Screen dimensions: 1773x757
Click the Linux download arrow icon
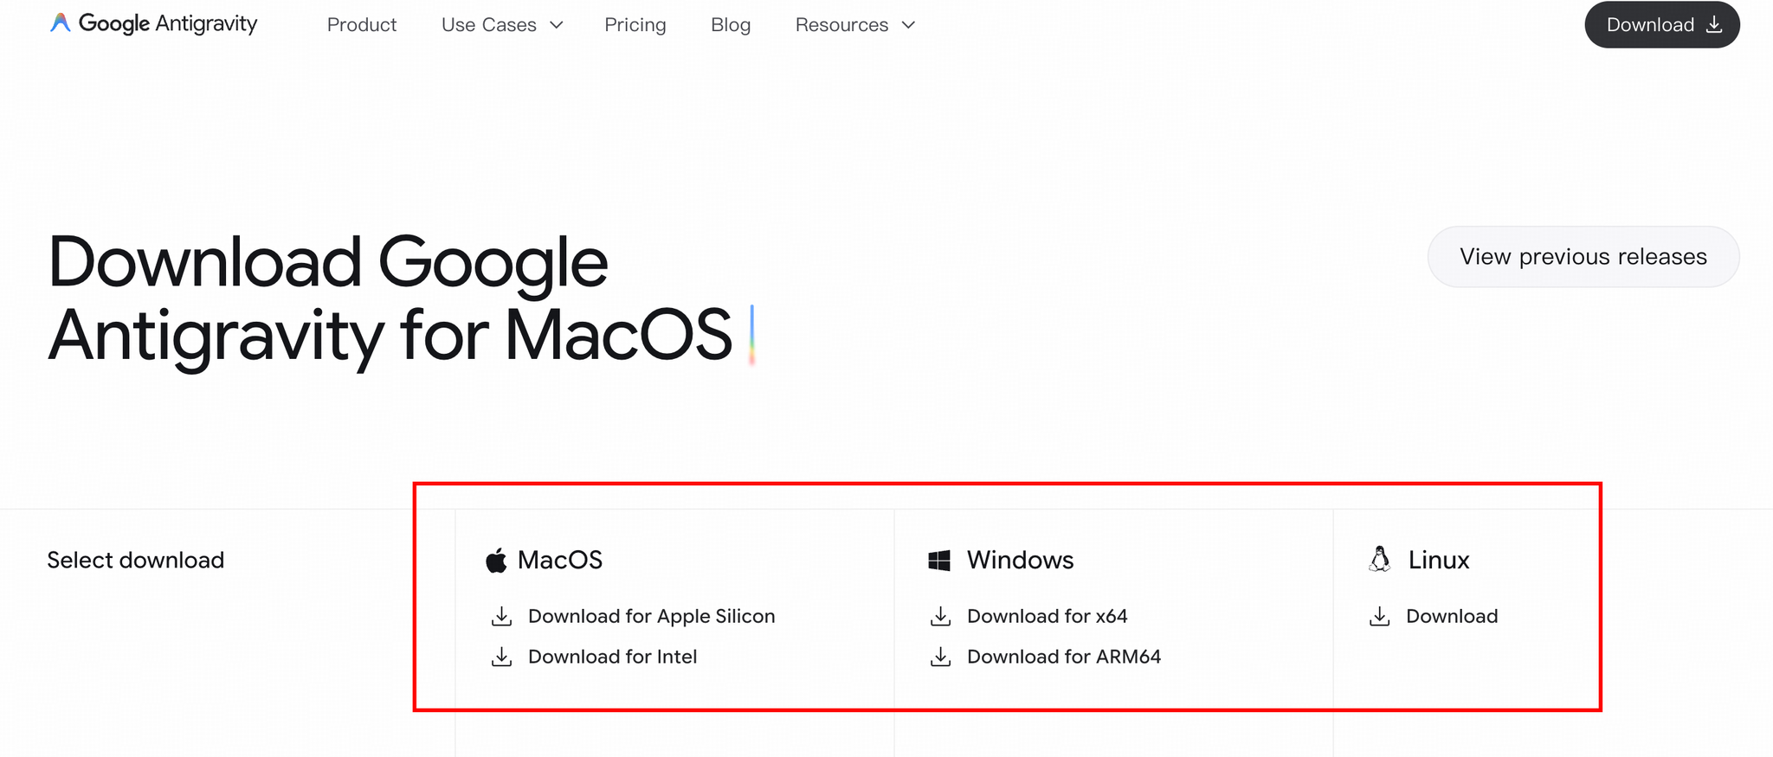pos(1380,617)
